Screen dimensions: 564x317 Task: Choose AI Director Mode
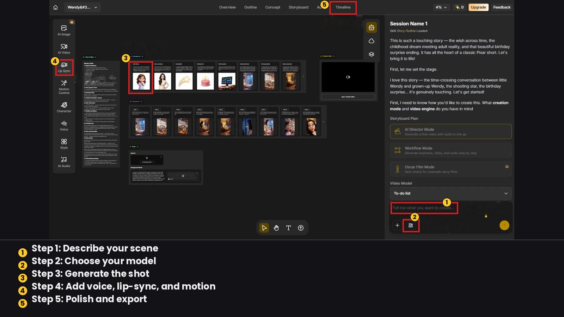coord(450,131)
